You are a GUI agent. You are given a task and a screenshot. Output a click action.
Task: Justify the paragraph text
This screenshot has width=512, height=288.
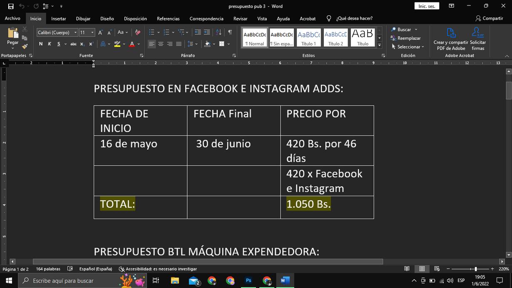[x=179, y=44]
